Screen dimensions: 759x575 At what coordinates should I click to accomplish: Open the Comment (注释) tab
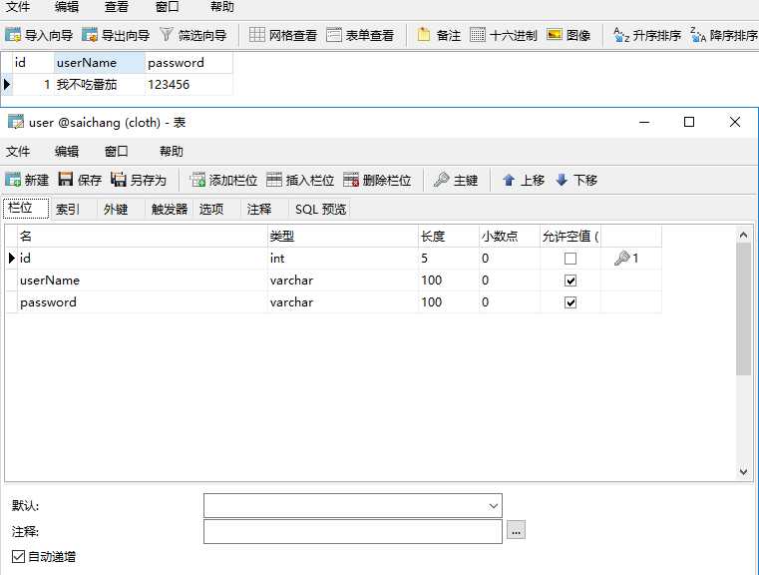click(259, 209)
